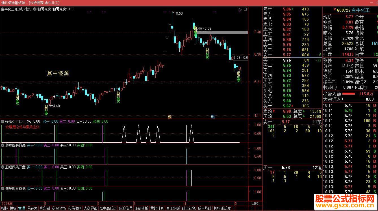This screenshot has width=378, height=211.
Task: Click 另存为 button
Action: pos(32,208)
